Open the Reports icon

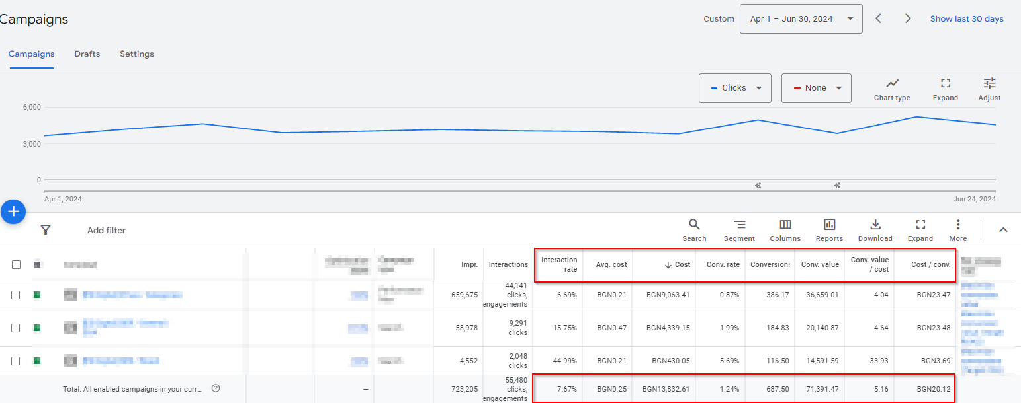(x=829, y=230)
